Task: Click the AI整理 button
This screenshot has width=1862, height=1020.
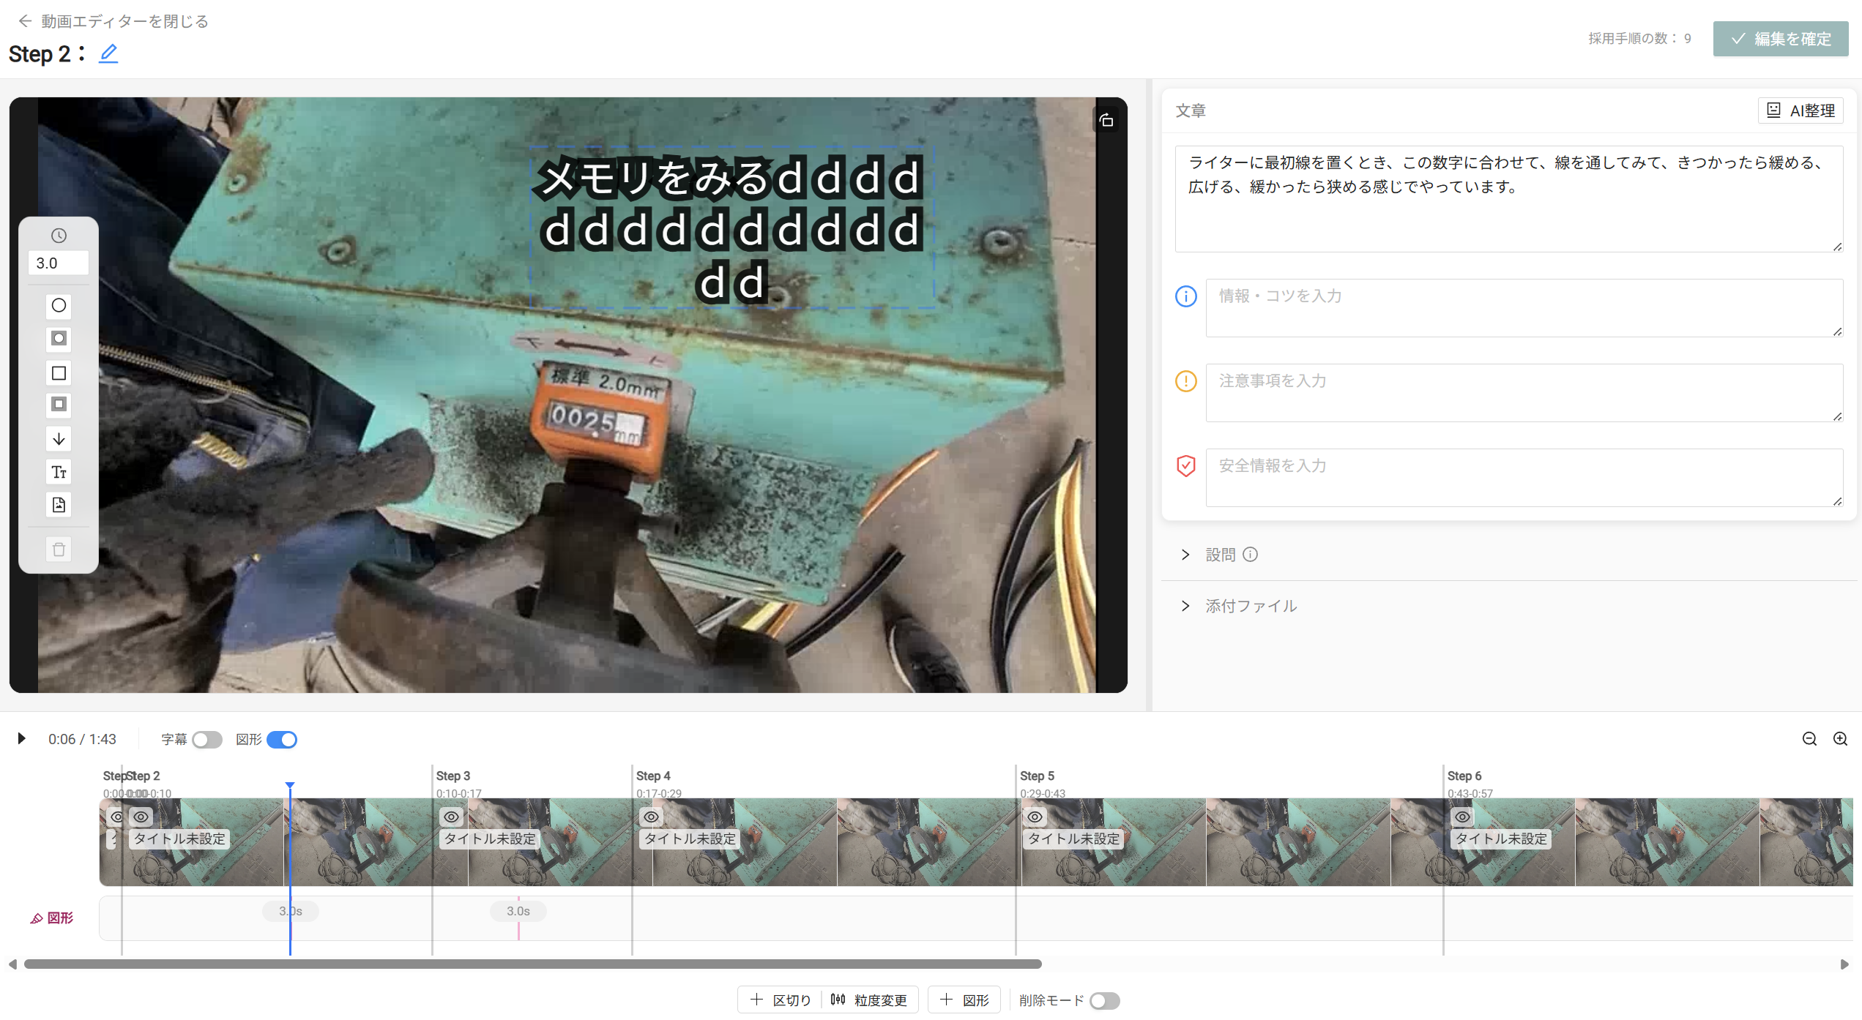Action: coord(1800,110)
